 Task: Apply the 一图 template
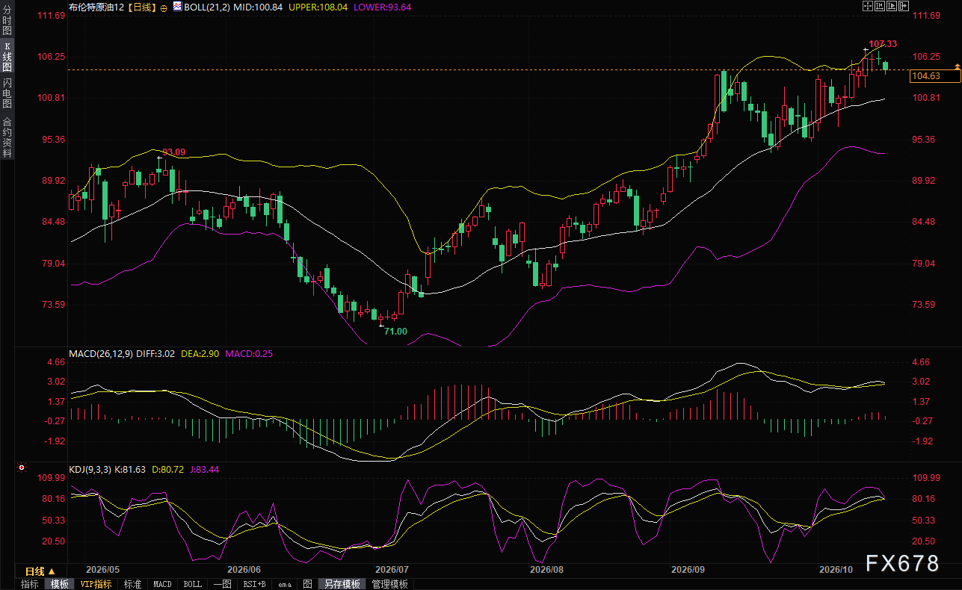pyautogui.click(x=222, y=584)
